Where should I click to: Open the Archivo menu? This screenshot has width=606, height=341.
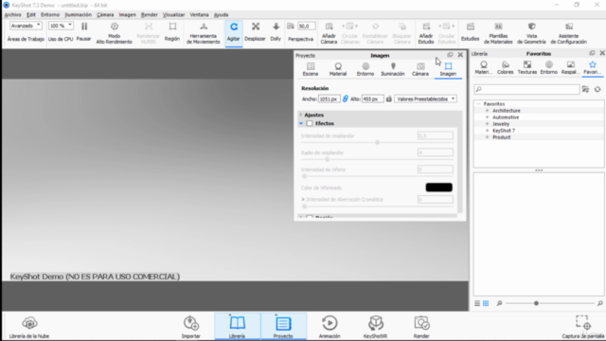coord(12,15)
